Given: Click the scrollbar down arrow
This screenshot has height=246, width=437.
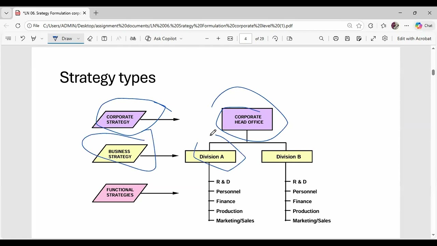Looking at the screenshot, I should click(433, 235).
